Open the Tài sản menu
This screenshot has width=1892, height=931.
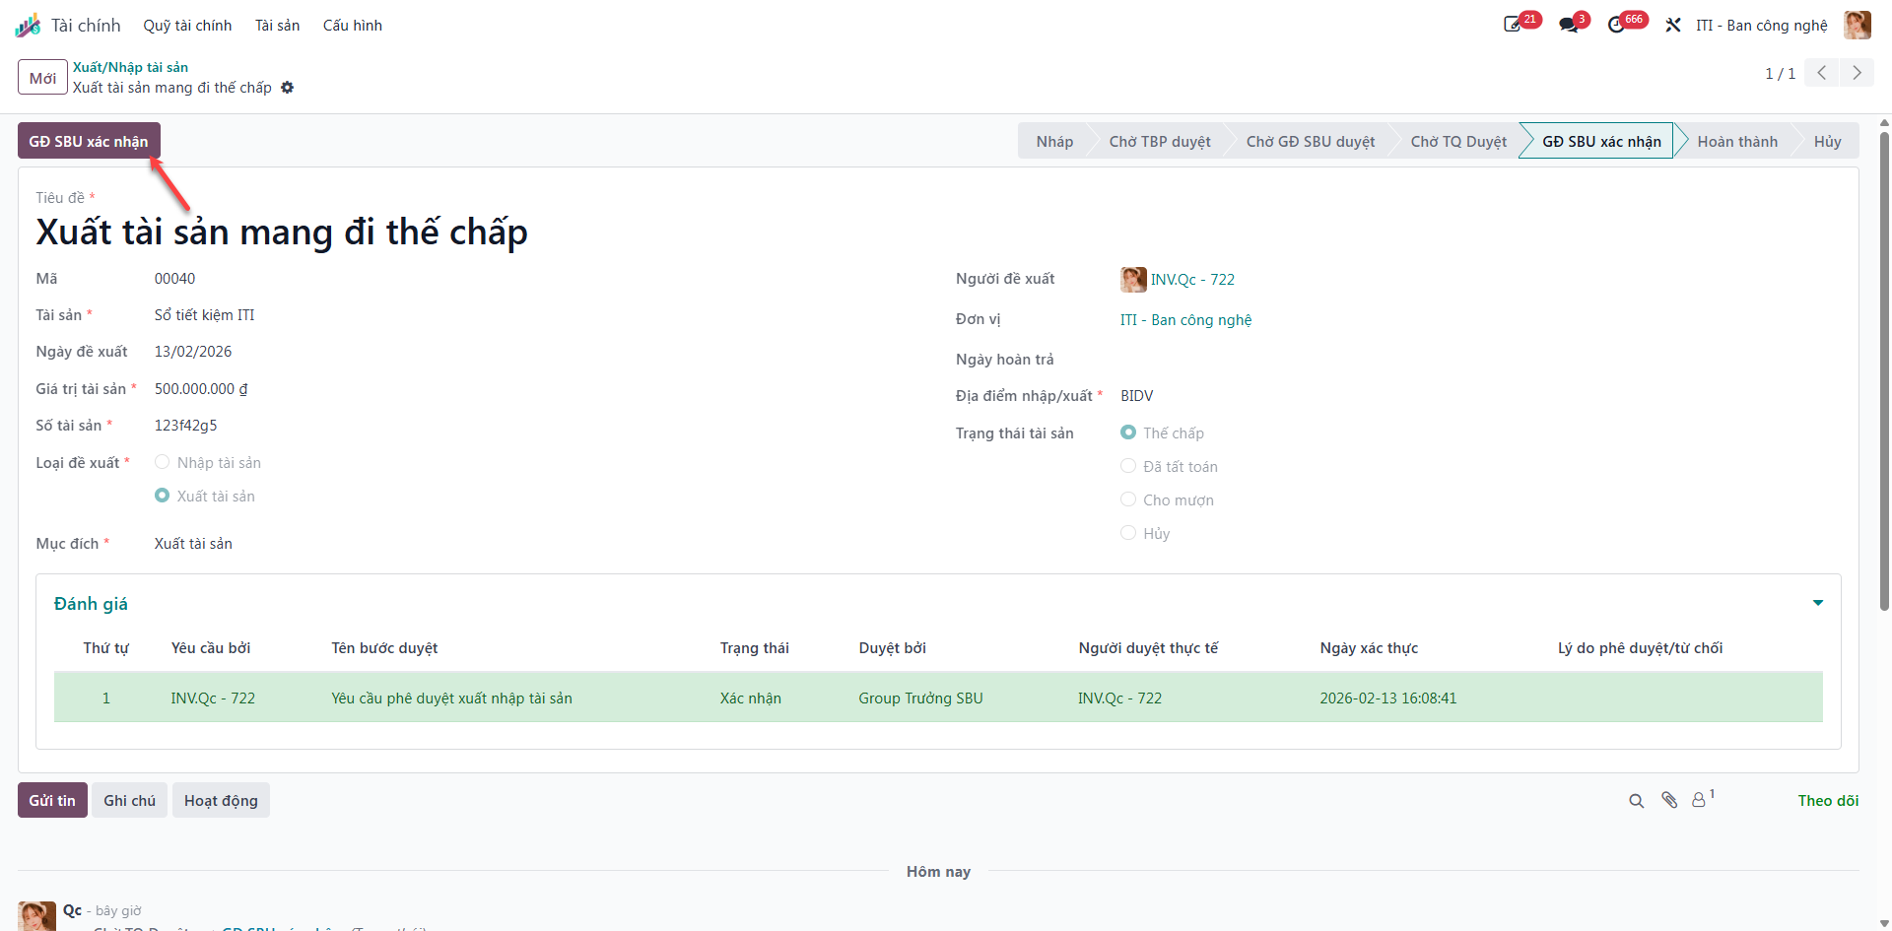[277, 26]
